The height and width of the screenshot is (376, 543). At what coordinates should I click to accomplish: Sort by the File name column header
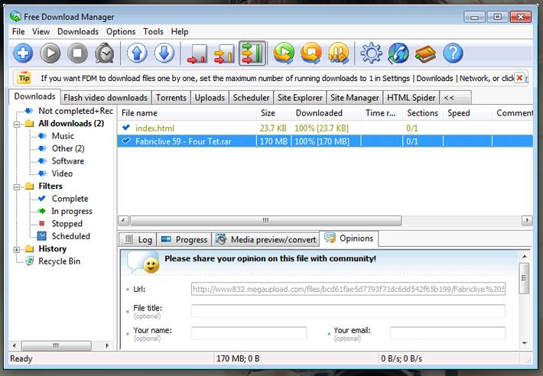[187, 113]
